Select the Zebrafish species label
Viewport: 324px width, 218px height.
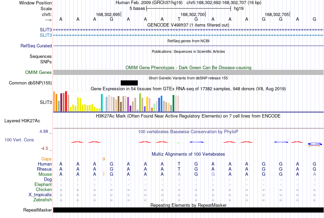coord(43,200)
